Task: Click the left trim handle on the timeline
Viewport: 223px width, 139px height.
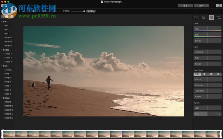Action: [x=3, y=134]
